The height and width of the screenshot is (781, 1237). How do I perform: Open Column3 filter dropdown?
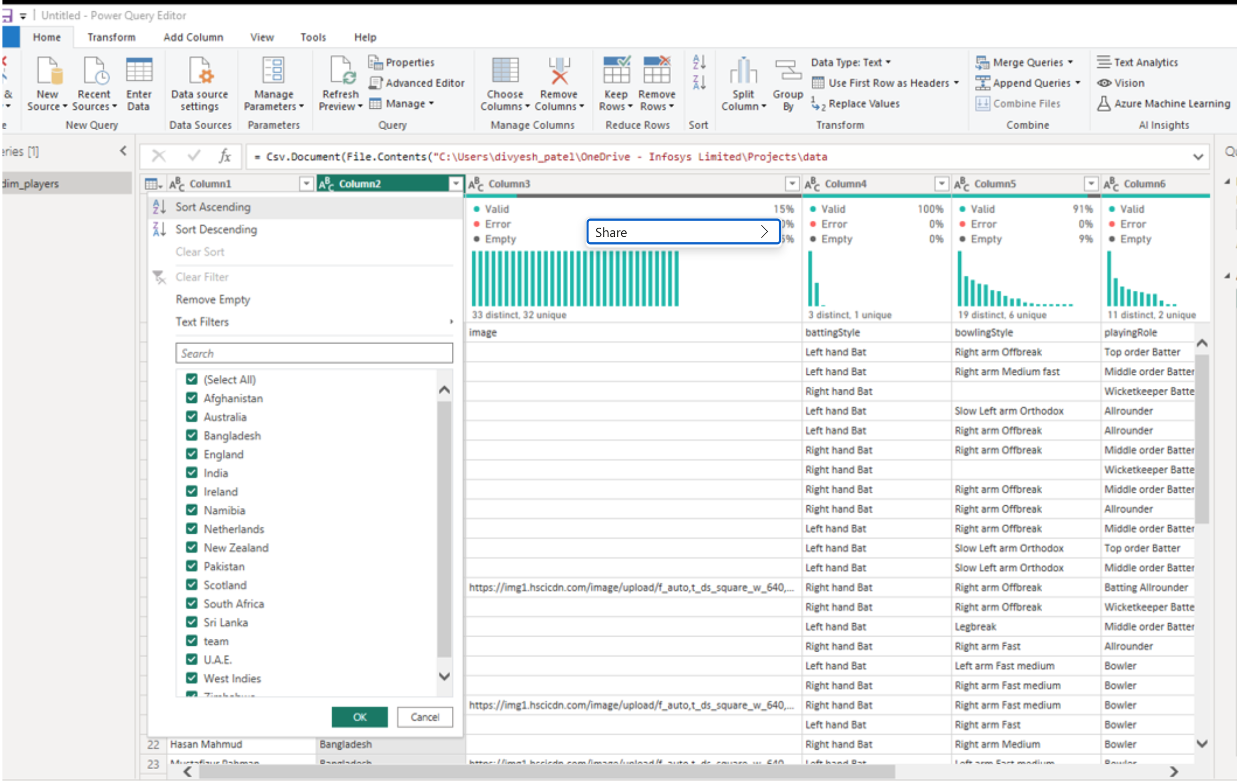click(x=792, y=184)
